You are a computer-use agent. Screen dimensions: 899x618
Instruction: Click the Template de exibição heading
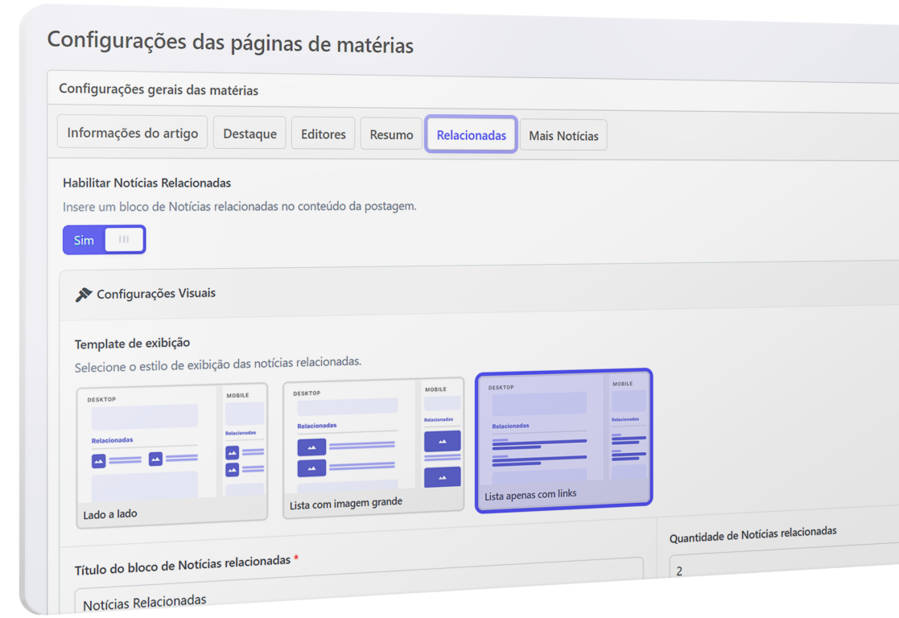(132, 344)
